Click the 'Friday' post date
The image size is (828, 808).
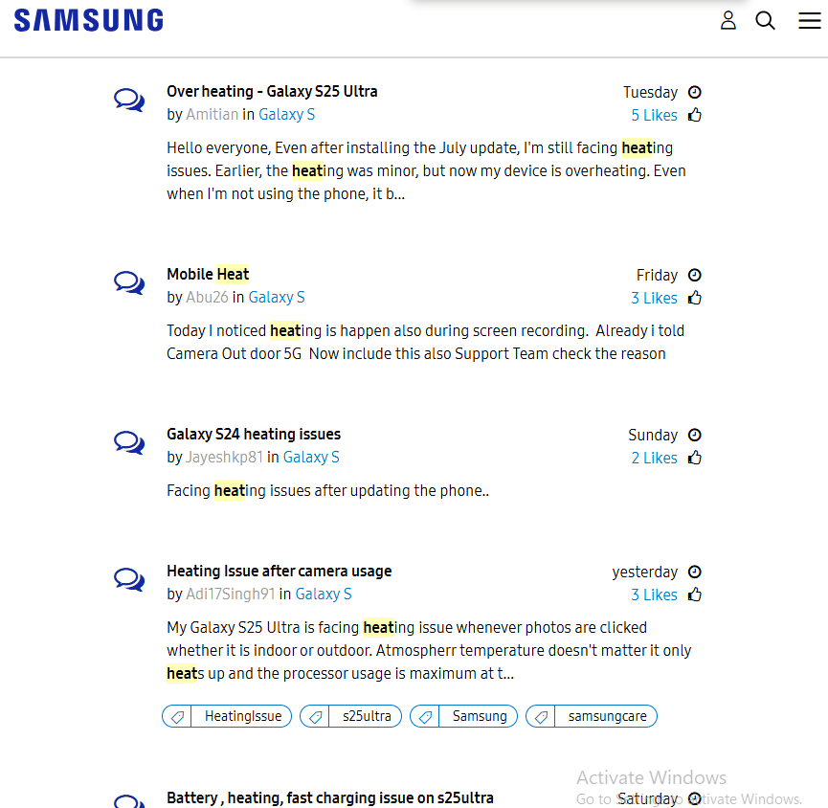coord(657,275)
